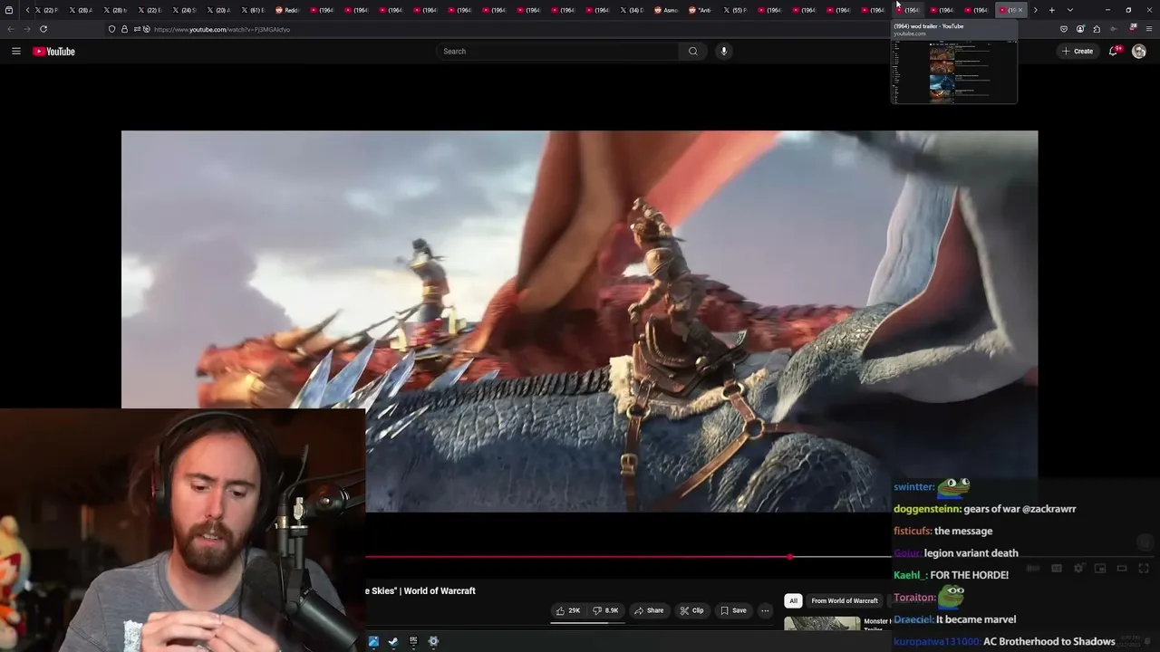Open YouTube notifications bell
Screen dimensions: 1160x652
1114,52
